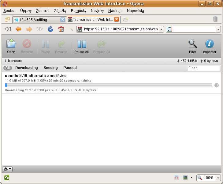This screenshot has width=223, height=184.
Task: Open the Pomůcky menu
Action: point(79,11)
